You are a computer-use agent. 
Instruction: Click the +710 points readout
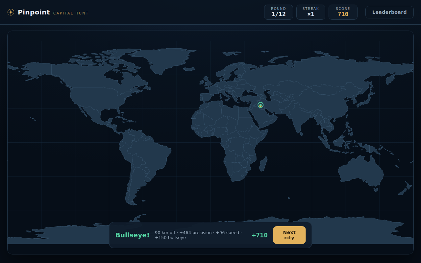pos(260,235)
